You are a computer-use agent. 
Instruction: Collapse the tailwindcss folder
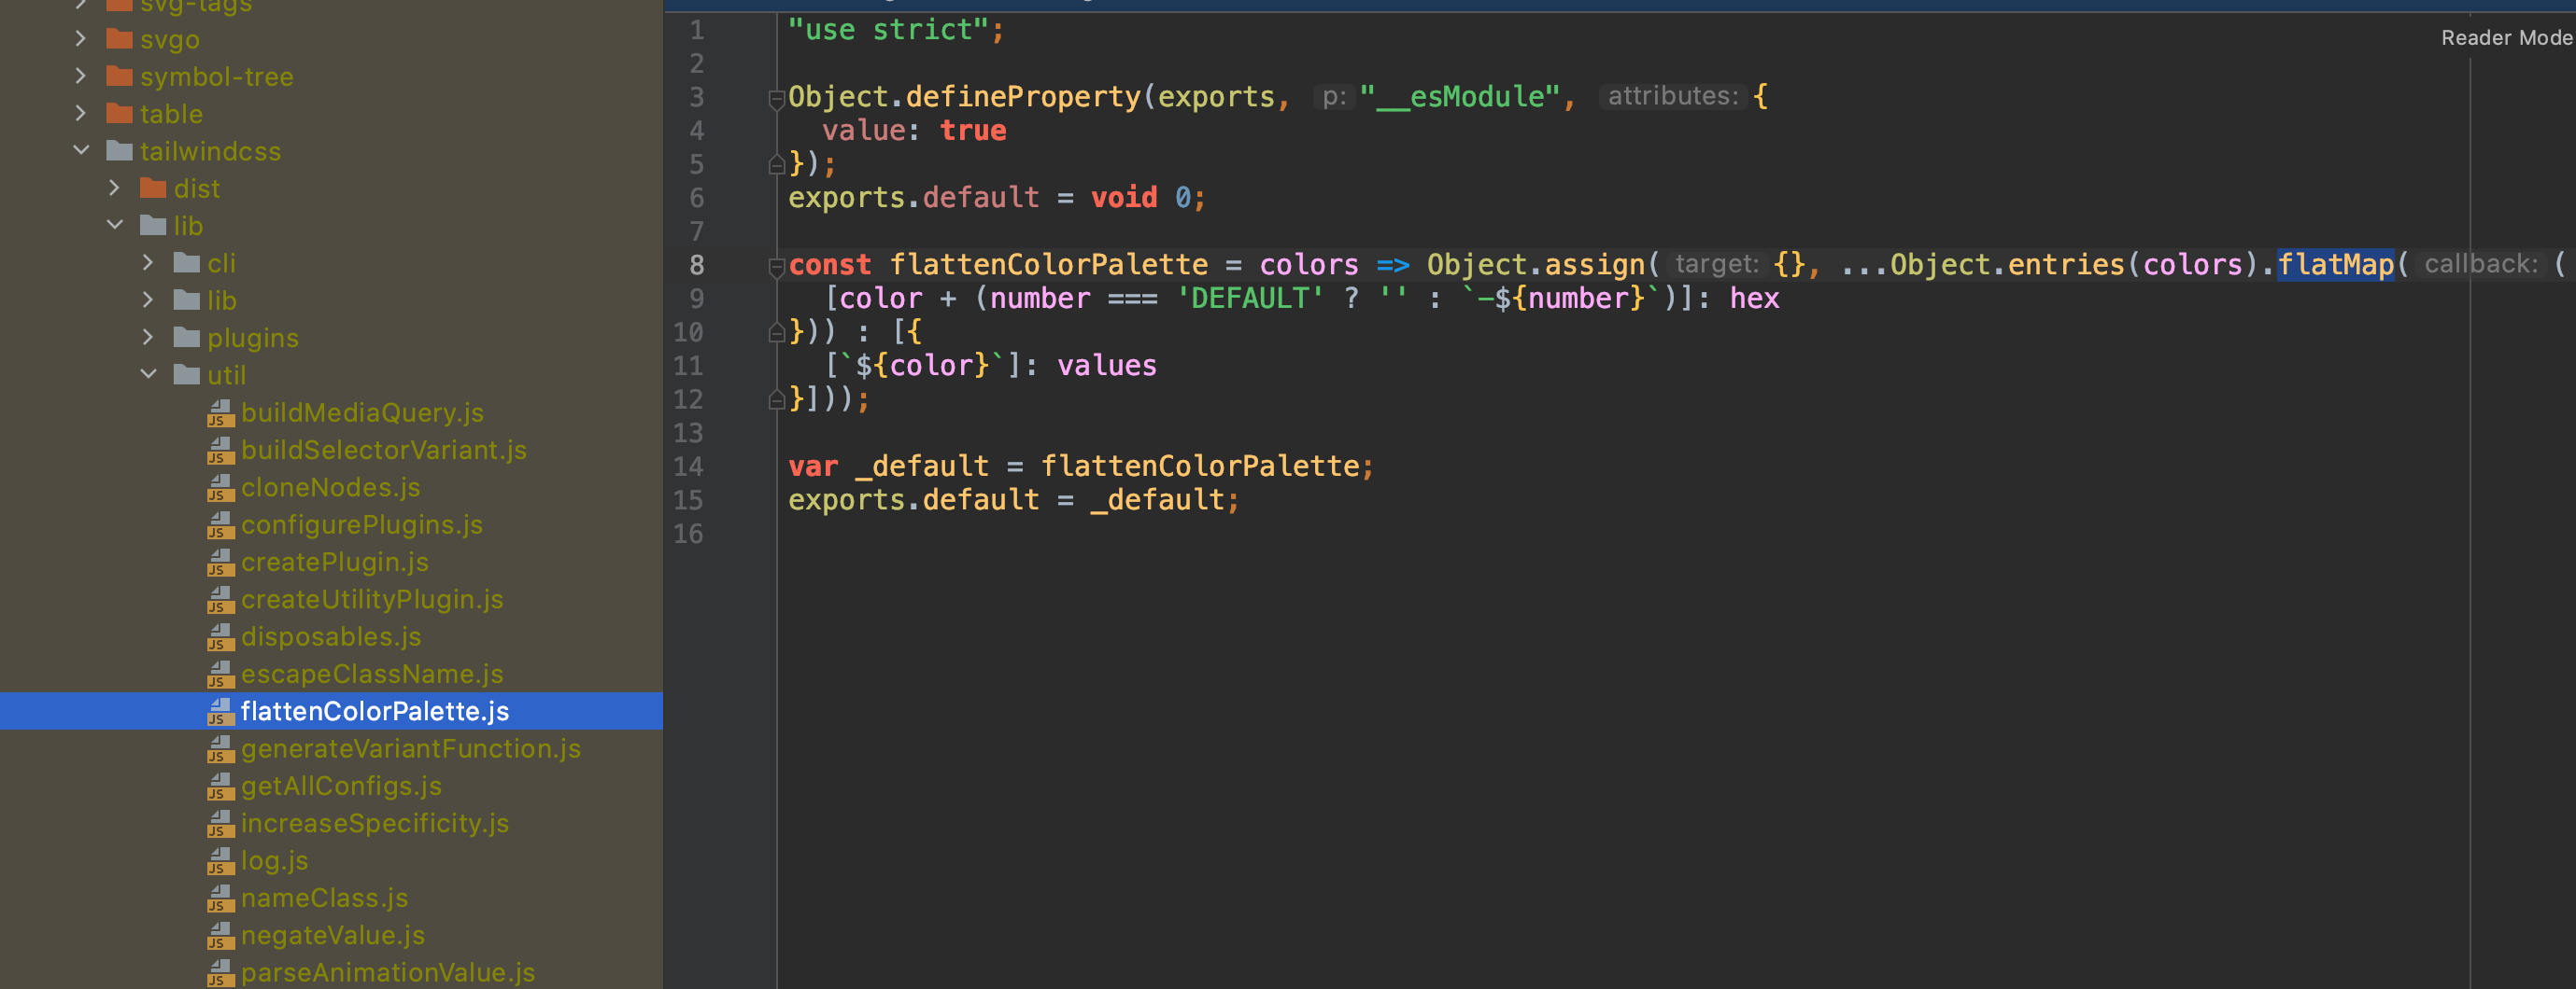point(81,151)
